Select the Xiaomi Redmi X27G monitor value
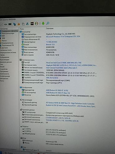Image resolution: width=115 pixels, height=154 pixels. click(70, 96)
